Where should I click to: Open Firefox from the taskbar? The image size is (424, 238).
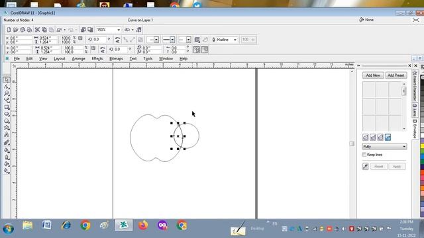click(x=143, y=225)
